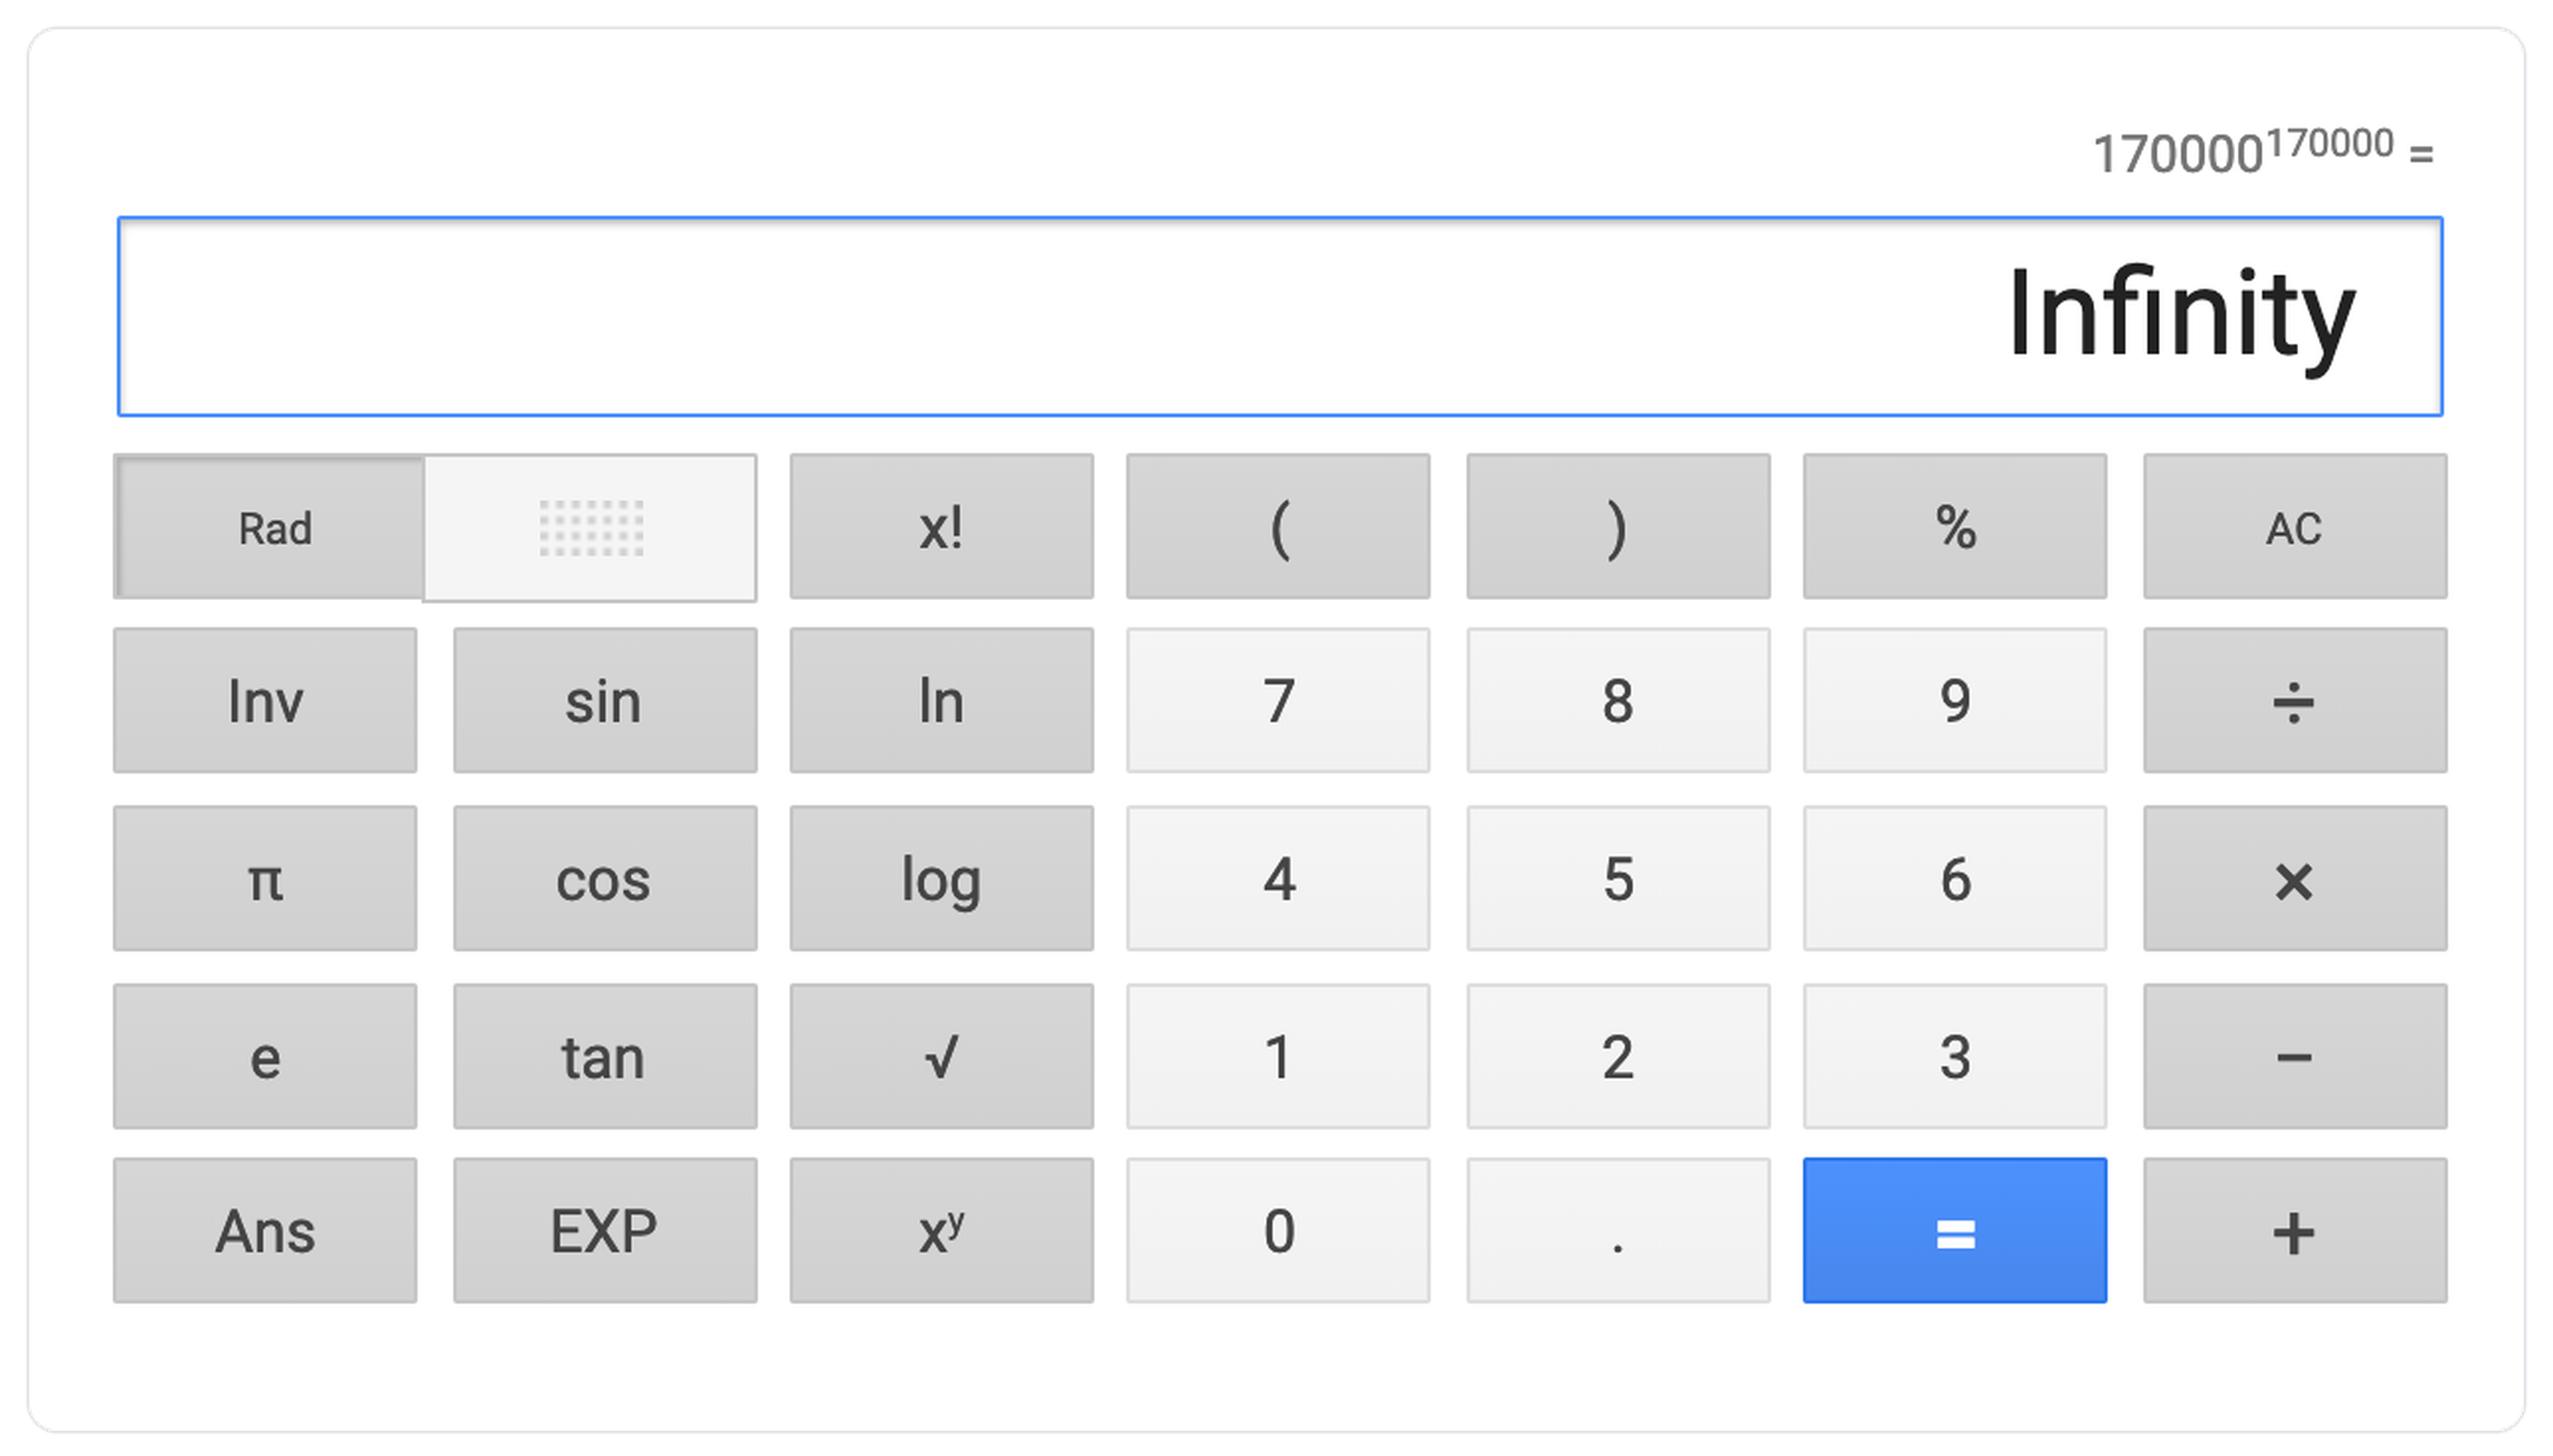Screen dimensions: 2553x1456
Task: Click the factorial x! key
Action: pos(941,527)
